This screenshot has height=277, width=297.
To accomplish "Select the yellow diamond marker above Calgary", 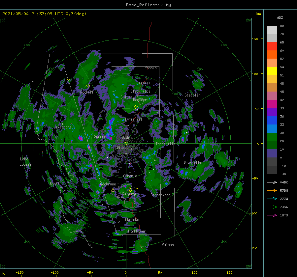I will pos(130,190).
